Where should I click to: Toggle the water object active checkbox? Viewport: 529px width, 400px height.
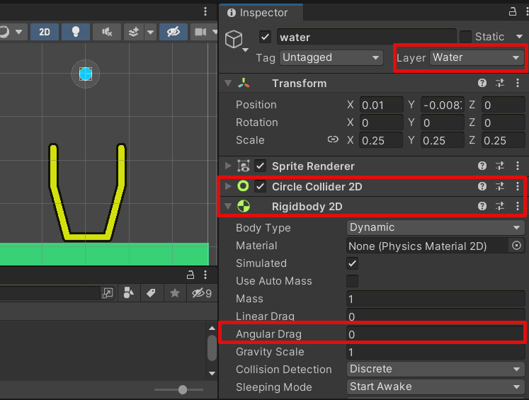[x=265, y=37]
